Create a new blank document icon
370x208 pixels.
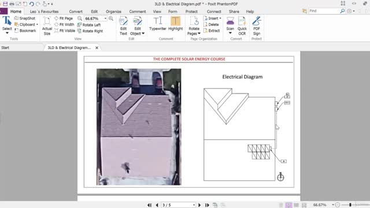point(25,4)
